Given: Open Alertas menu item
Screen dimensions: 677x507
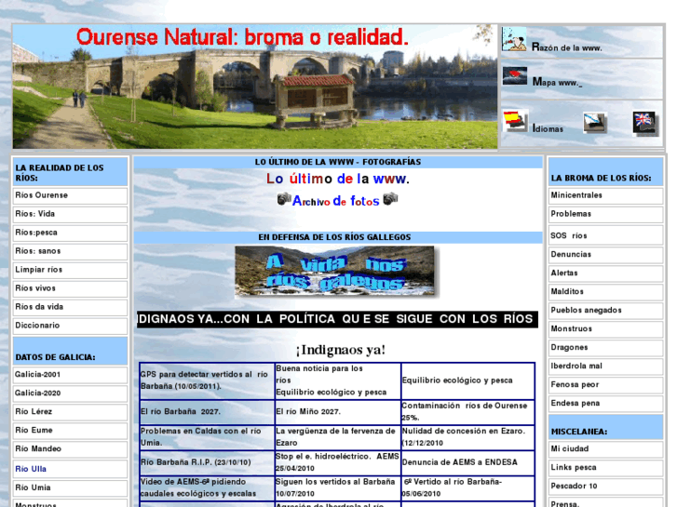Looking at the screenshot, I should (x=605, y=274).
